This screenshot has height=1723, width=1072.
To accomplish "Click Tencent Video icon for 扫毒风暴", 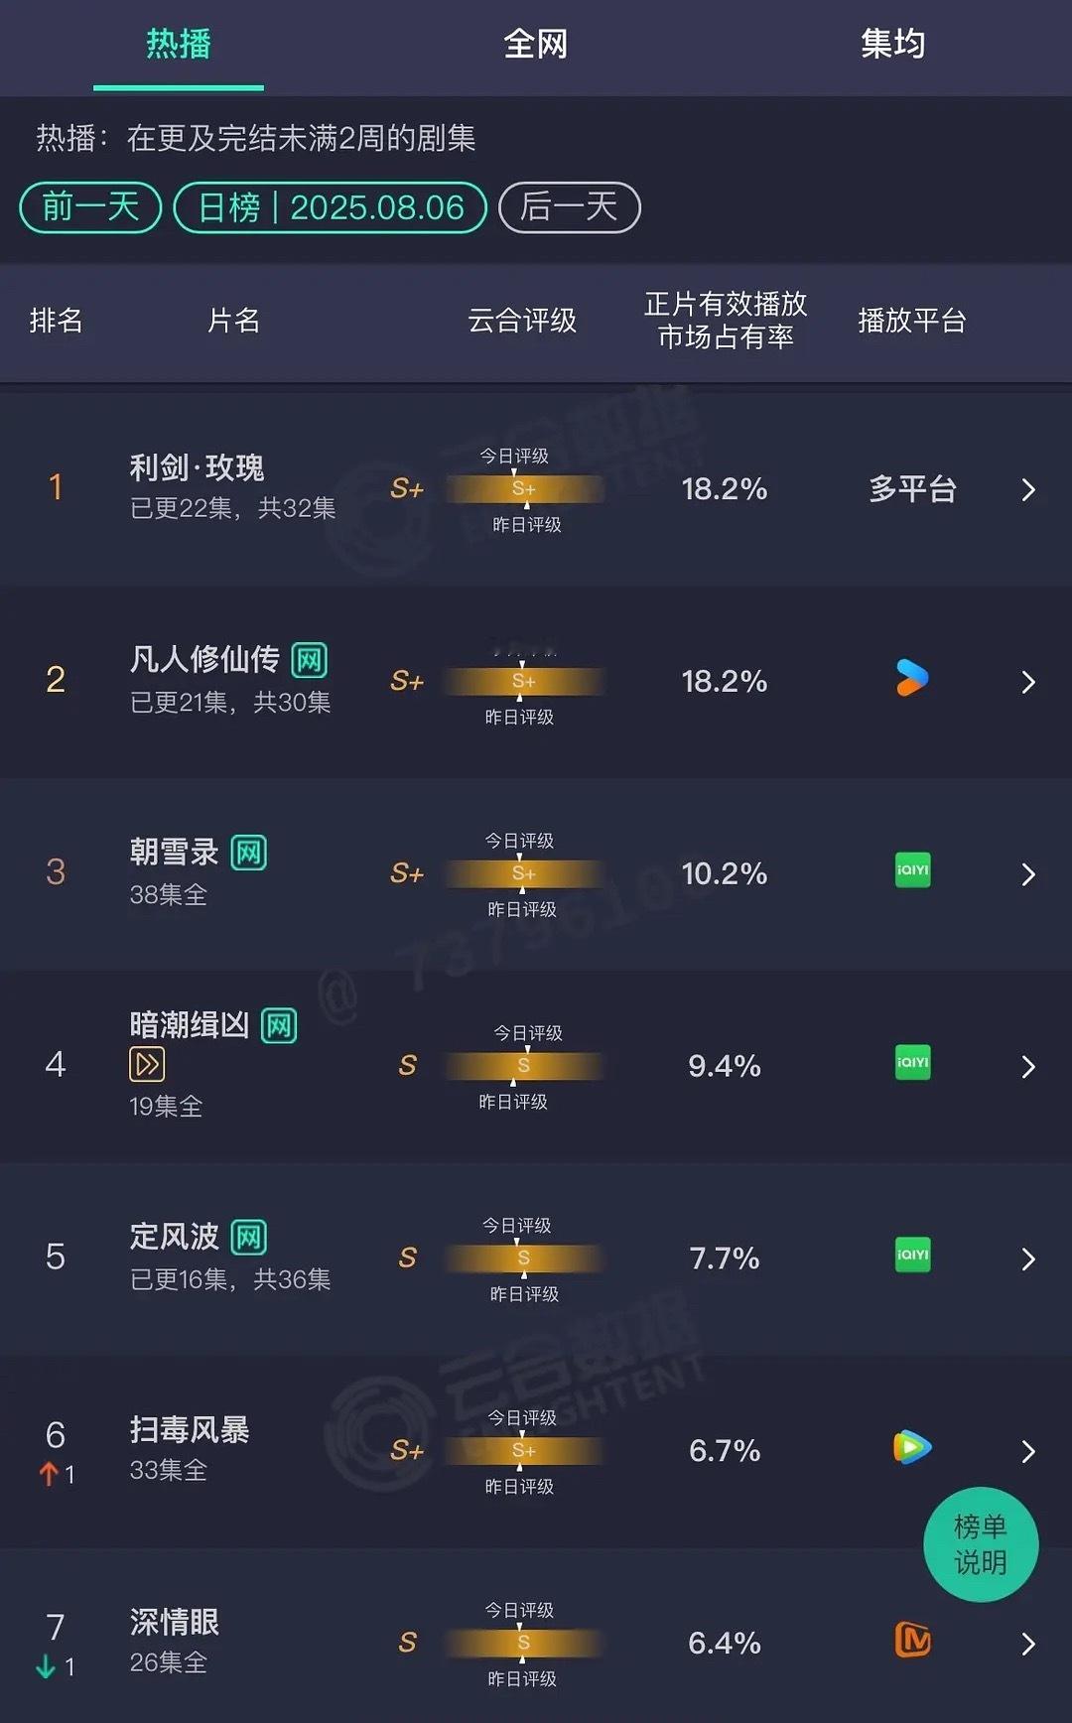I will coord(912,1447).
